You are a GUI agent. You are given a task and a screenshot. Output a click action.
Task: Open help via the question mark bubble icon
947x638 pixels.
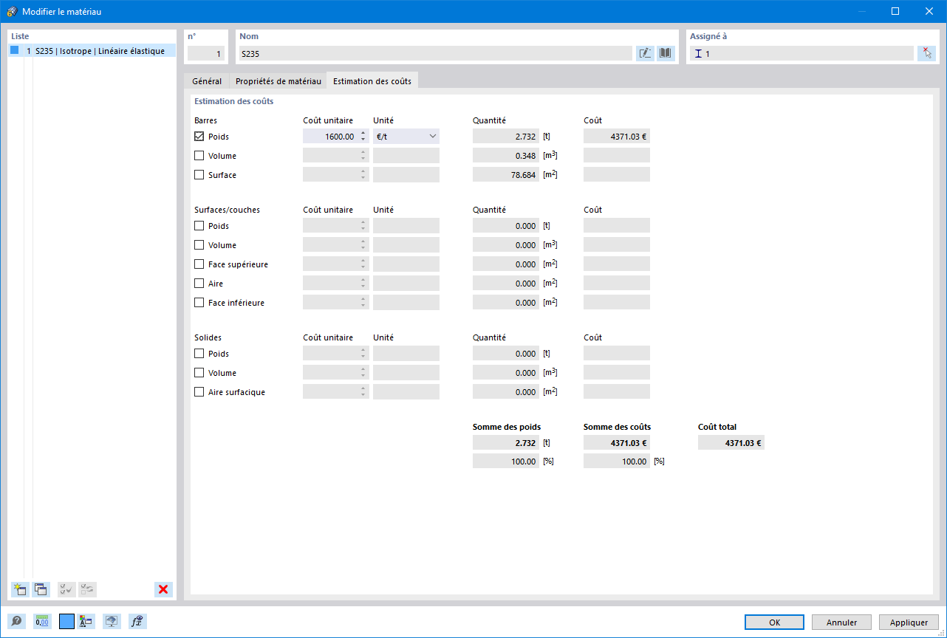point(16,622)
